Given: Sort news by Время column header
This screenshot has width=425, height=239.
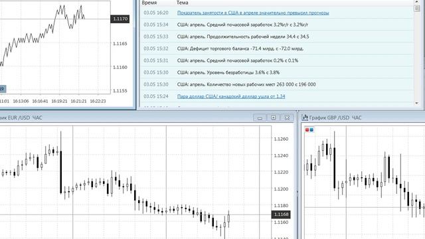Looking at the screenshot, I should pos(149,3).
